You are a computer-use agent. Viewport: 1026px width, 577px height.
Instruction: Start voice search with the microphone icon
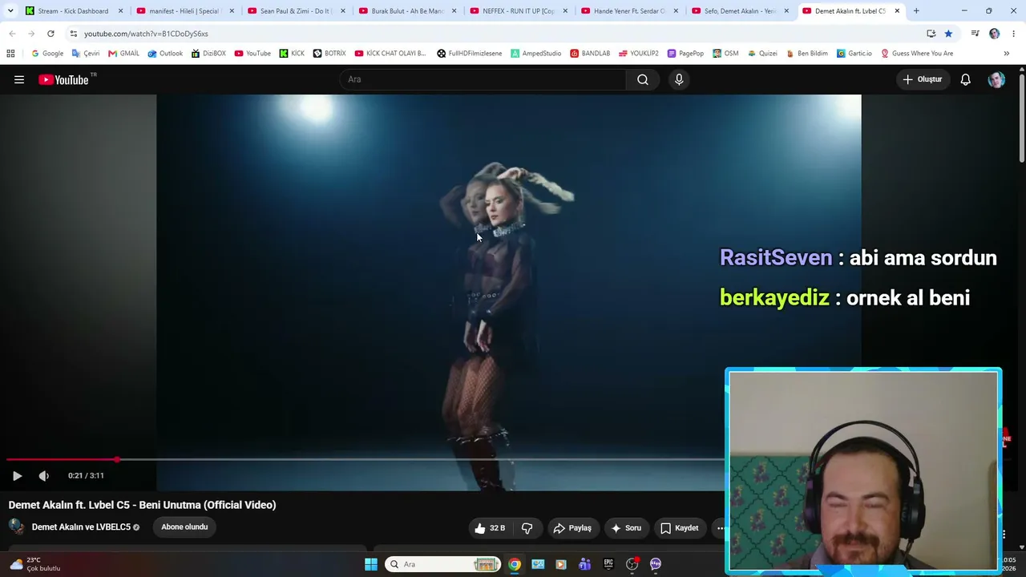tap(679, 79)
